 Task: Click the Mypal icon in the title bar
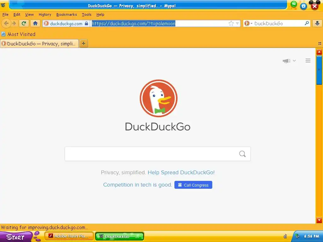pos(3,5)
